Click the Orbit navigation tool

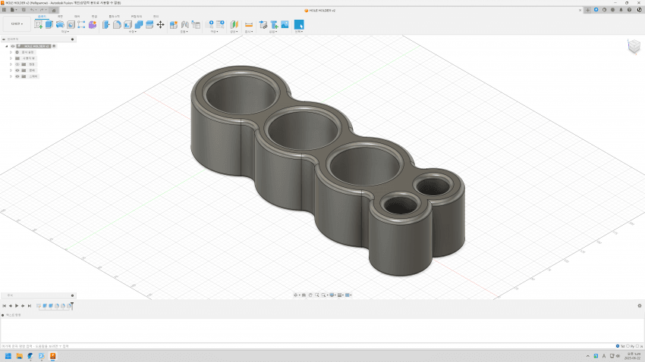pyautogui.click(x=295, y=295)
